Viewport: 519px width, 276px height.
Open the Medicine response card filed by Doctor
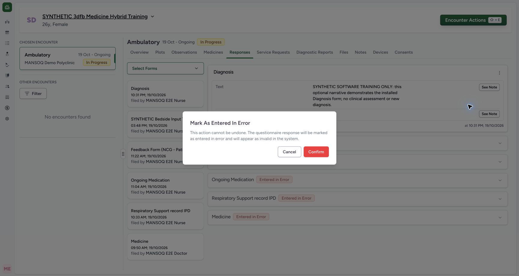click(x=165, y=247)
